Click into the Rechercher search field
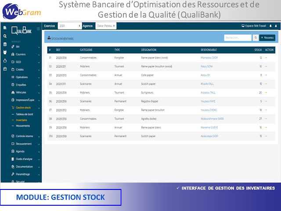This screenshot has width=281, height=211. (238, 38)
